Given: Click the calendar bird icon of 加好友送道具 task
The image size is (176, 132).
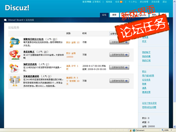Looking at the screenshot, I should [x=14, y=68].
